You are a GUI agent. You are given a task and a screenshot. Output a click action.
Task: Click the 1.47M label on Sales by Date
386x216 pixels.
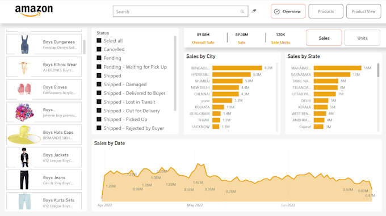pyautogui.click(x=198, y=183)
